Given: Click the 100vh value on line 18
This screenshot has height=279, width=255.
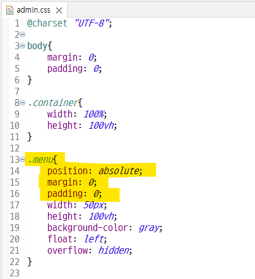Looking at the screenshot, I should click(102, 217).
